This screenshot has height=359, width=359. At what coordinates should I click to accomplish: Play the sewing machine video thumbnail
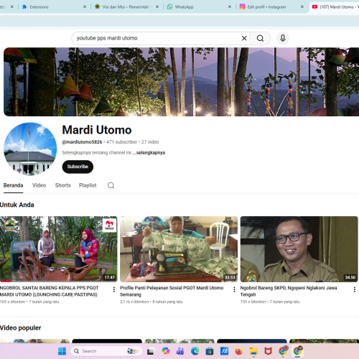tap(179, 249)
